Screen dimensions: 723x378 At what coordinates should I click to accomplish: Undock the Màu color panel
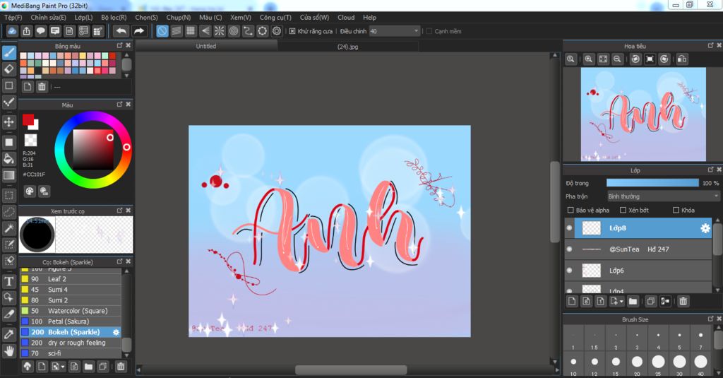[x=119, y=105]
